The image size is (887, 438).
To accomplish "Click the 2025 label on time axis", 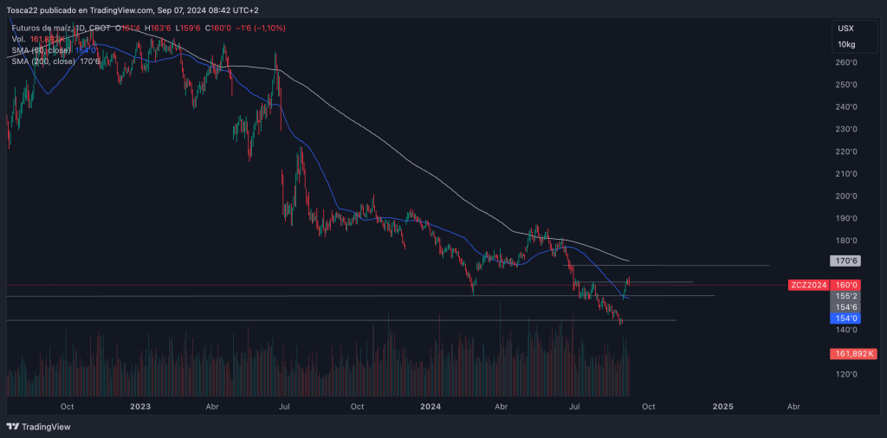I will coord(722,405).
